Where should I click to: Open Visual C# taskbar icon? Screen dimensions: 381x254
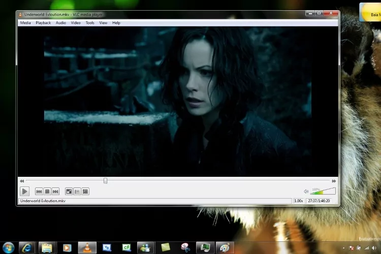126,248
